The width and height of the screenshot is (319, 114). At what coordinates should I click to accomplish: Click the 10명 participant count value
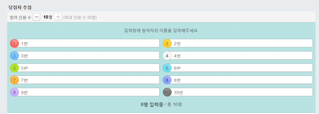click(48, 17)
